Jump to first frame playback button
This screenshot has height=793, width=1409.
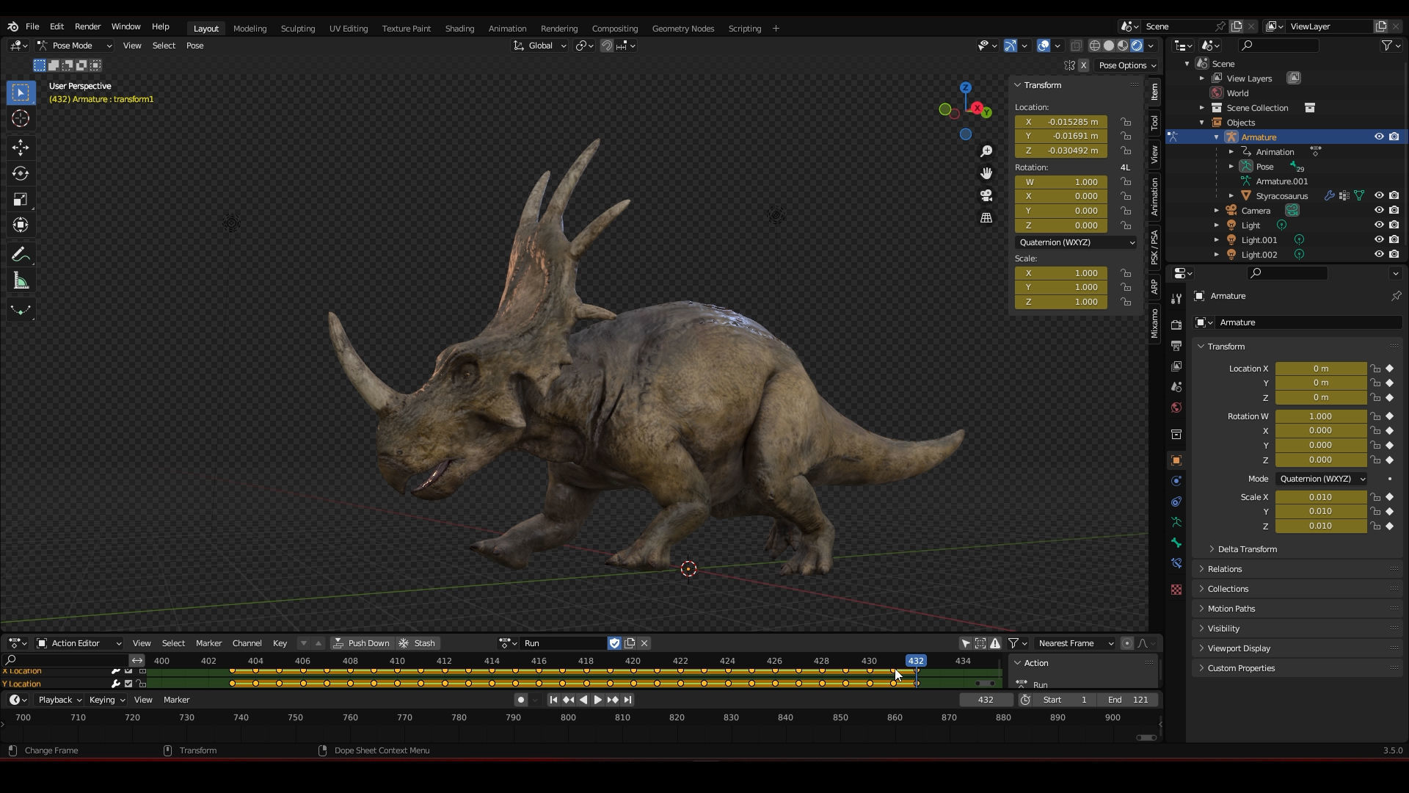click(x=553, y=700)
